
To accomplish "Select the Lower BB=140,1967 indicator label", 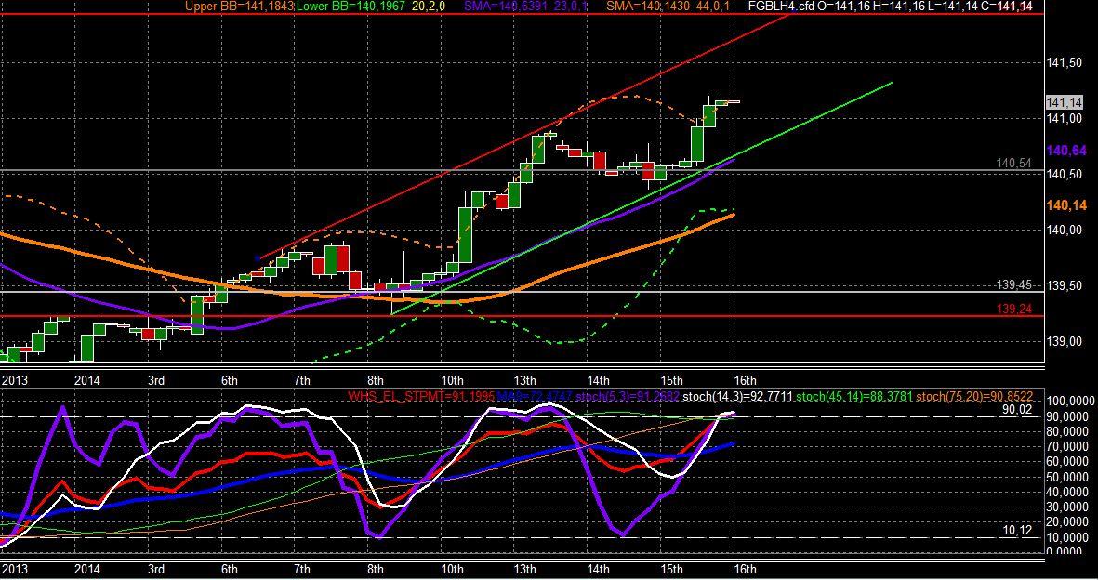I will click(x=351, y=7).
